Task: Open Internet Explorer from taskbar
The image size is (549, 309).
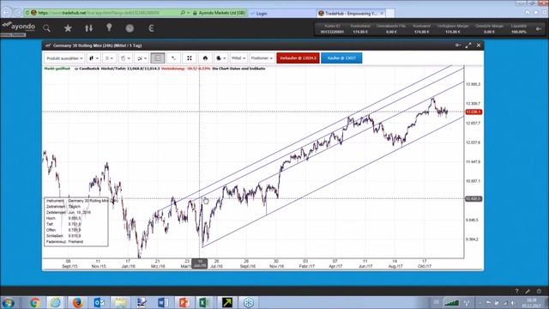Action: [55, 302]
